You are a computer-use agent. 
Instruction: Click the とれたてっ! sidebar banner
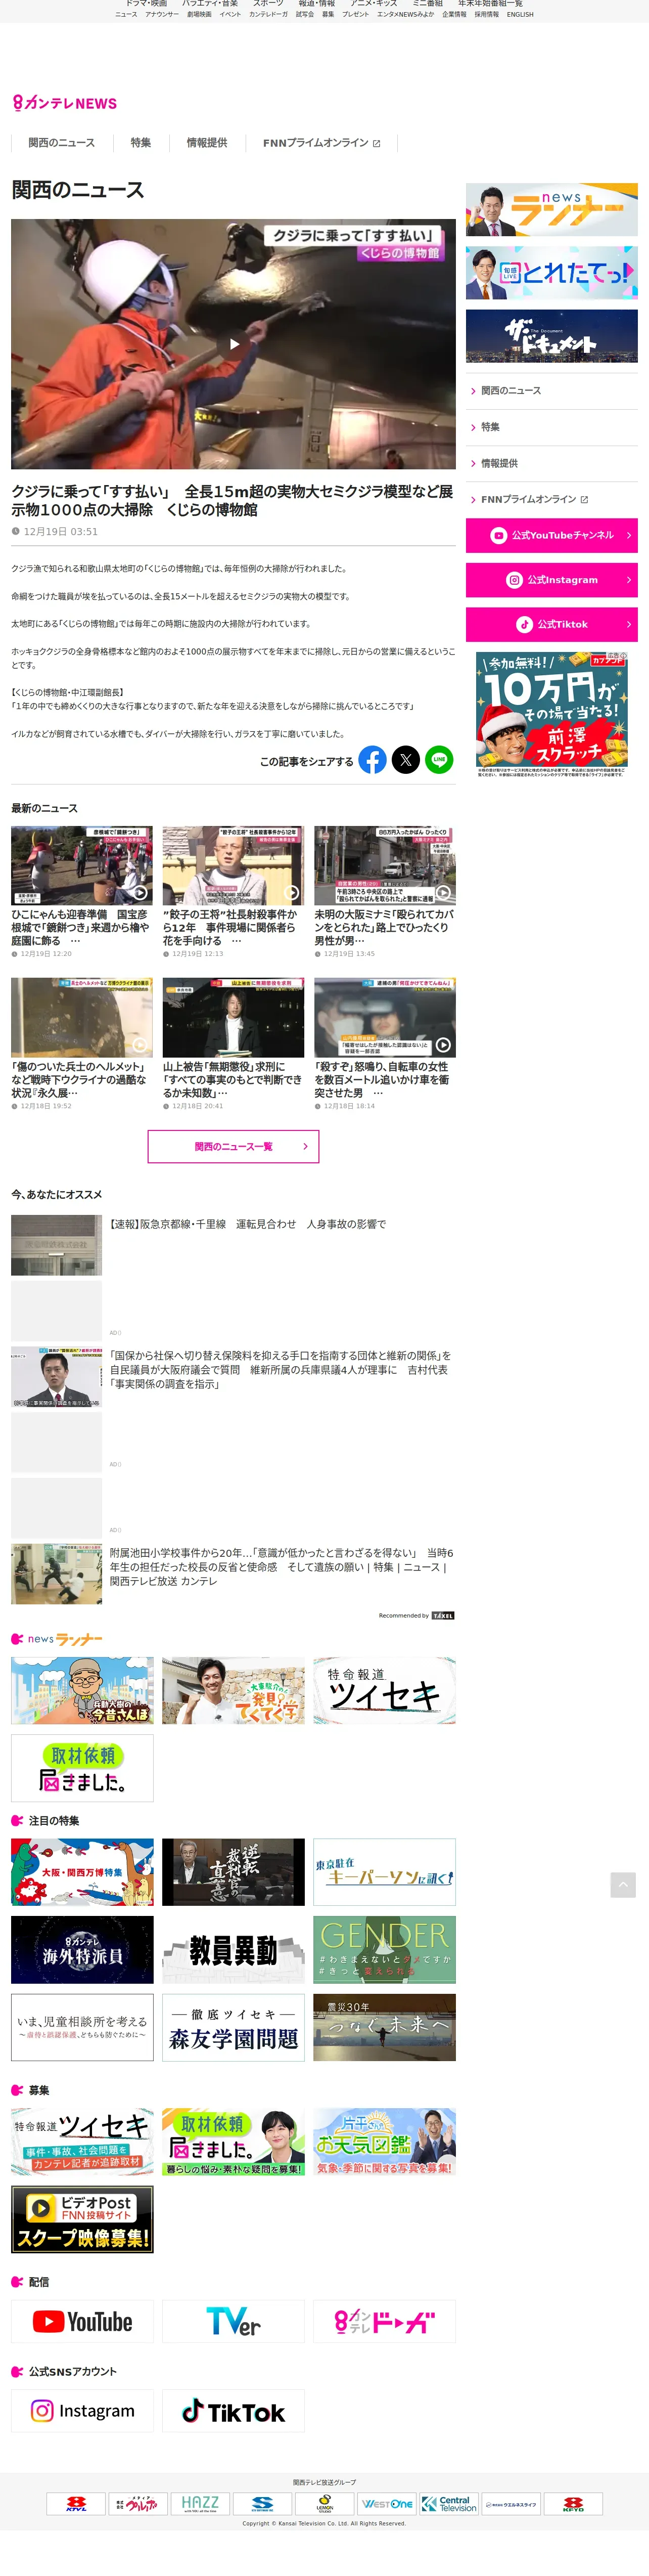click(551, 273)
